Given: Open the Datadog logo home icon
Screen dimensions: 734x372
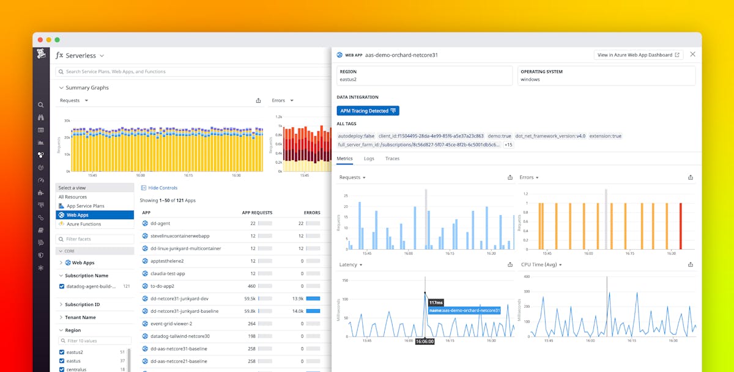Looking at the screenshot, I should click(41, 55).
